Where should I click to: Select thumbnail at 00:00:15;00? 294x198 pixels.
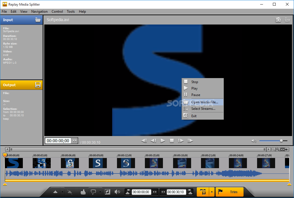[x=154, y=163]
